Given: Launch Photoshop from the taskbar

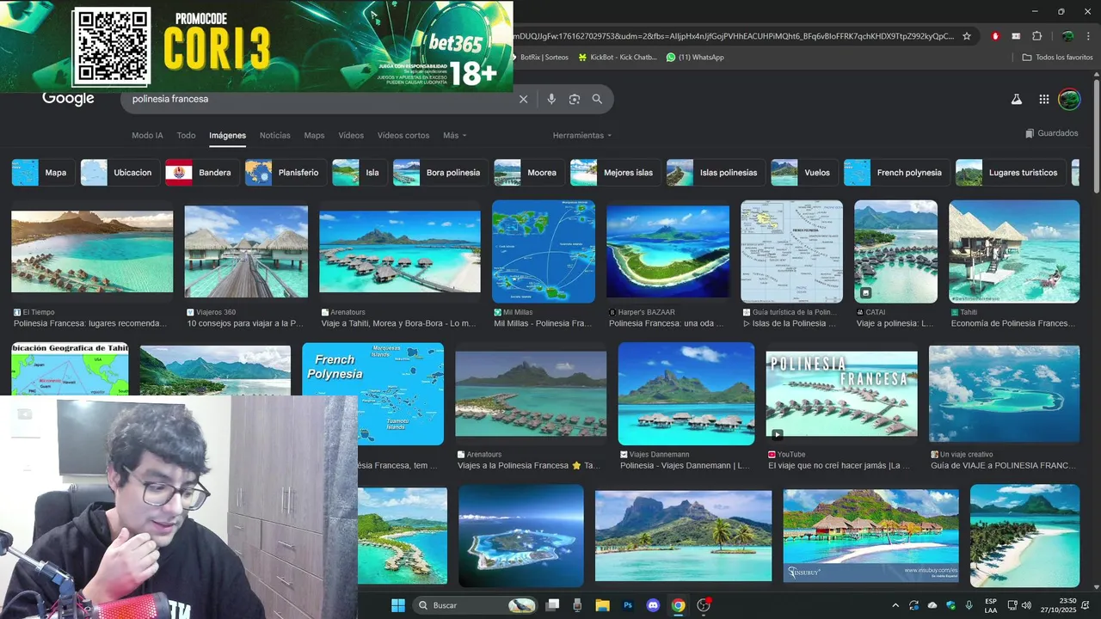Looking at the screenshot, I should (x=628, y=605).
